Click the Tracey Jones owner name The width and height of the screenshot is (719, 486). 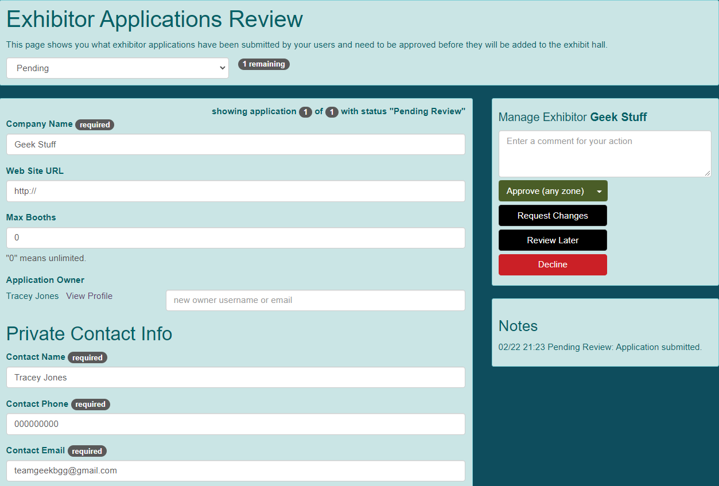[32, 296]
